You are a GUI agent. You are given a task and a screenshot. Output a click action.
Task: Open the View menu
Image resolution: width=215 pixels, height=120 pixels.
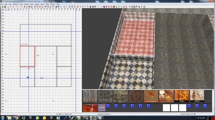click(10, 4)
